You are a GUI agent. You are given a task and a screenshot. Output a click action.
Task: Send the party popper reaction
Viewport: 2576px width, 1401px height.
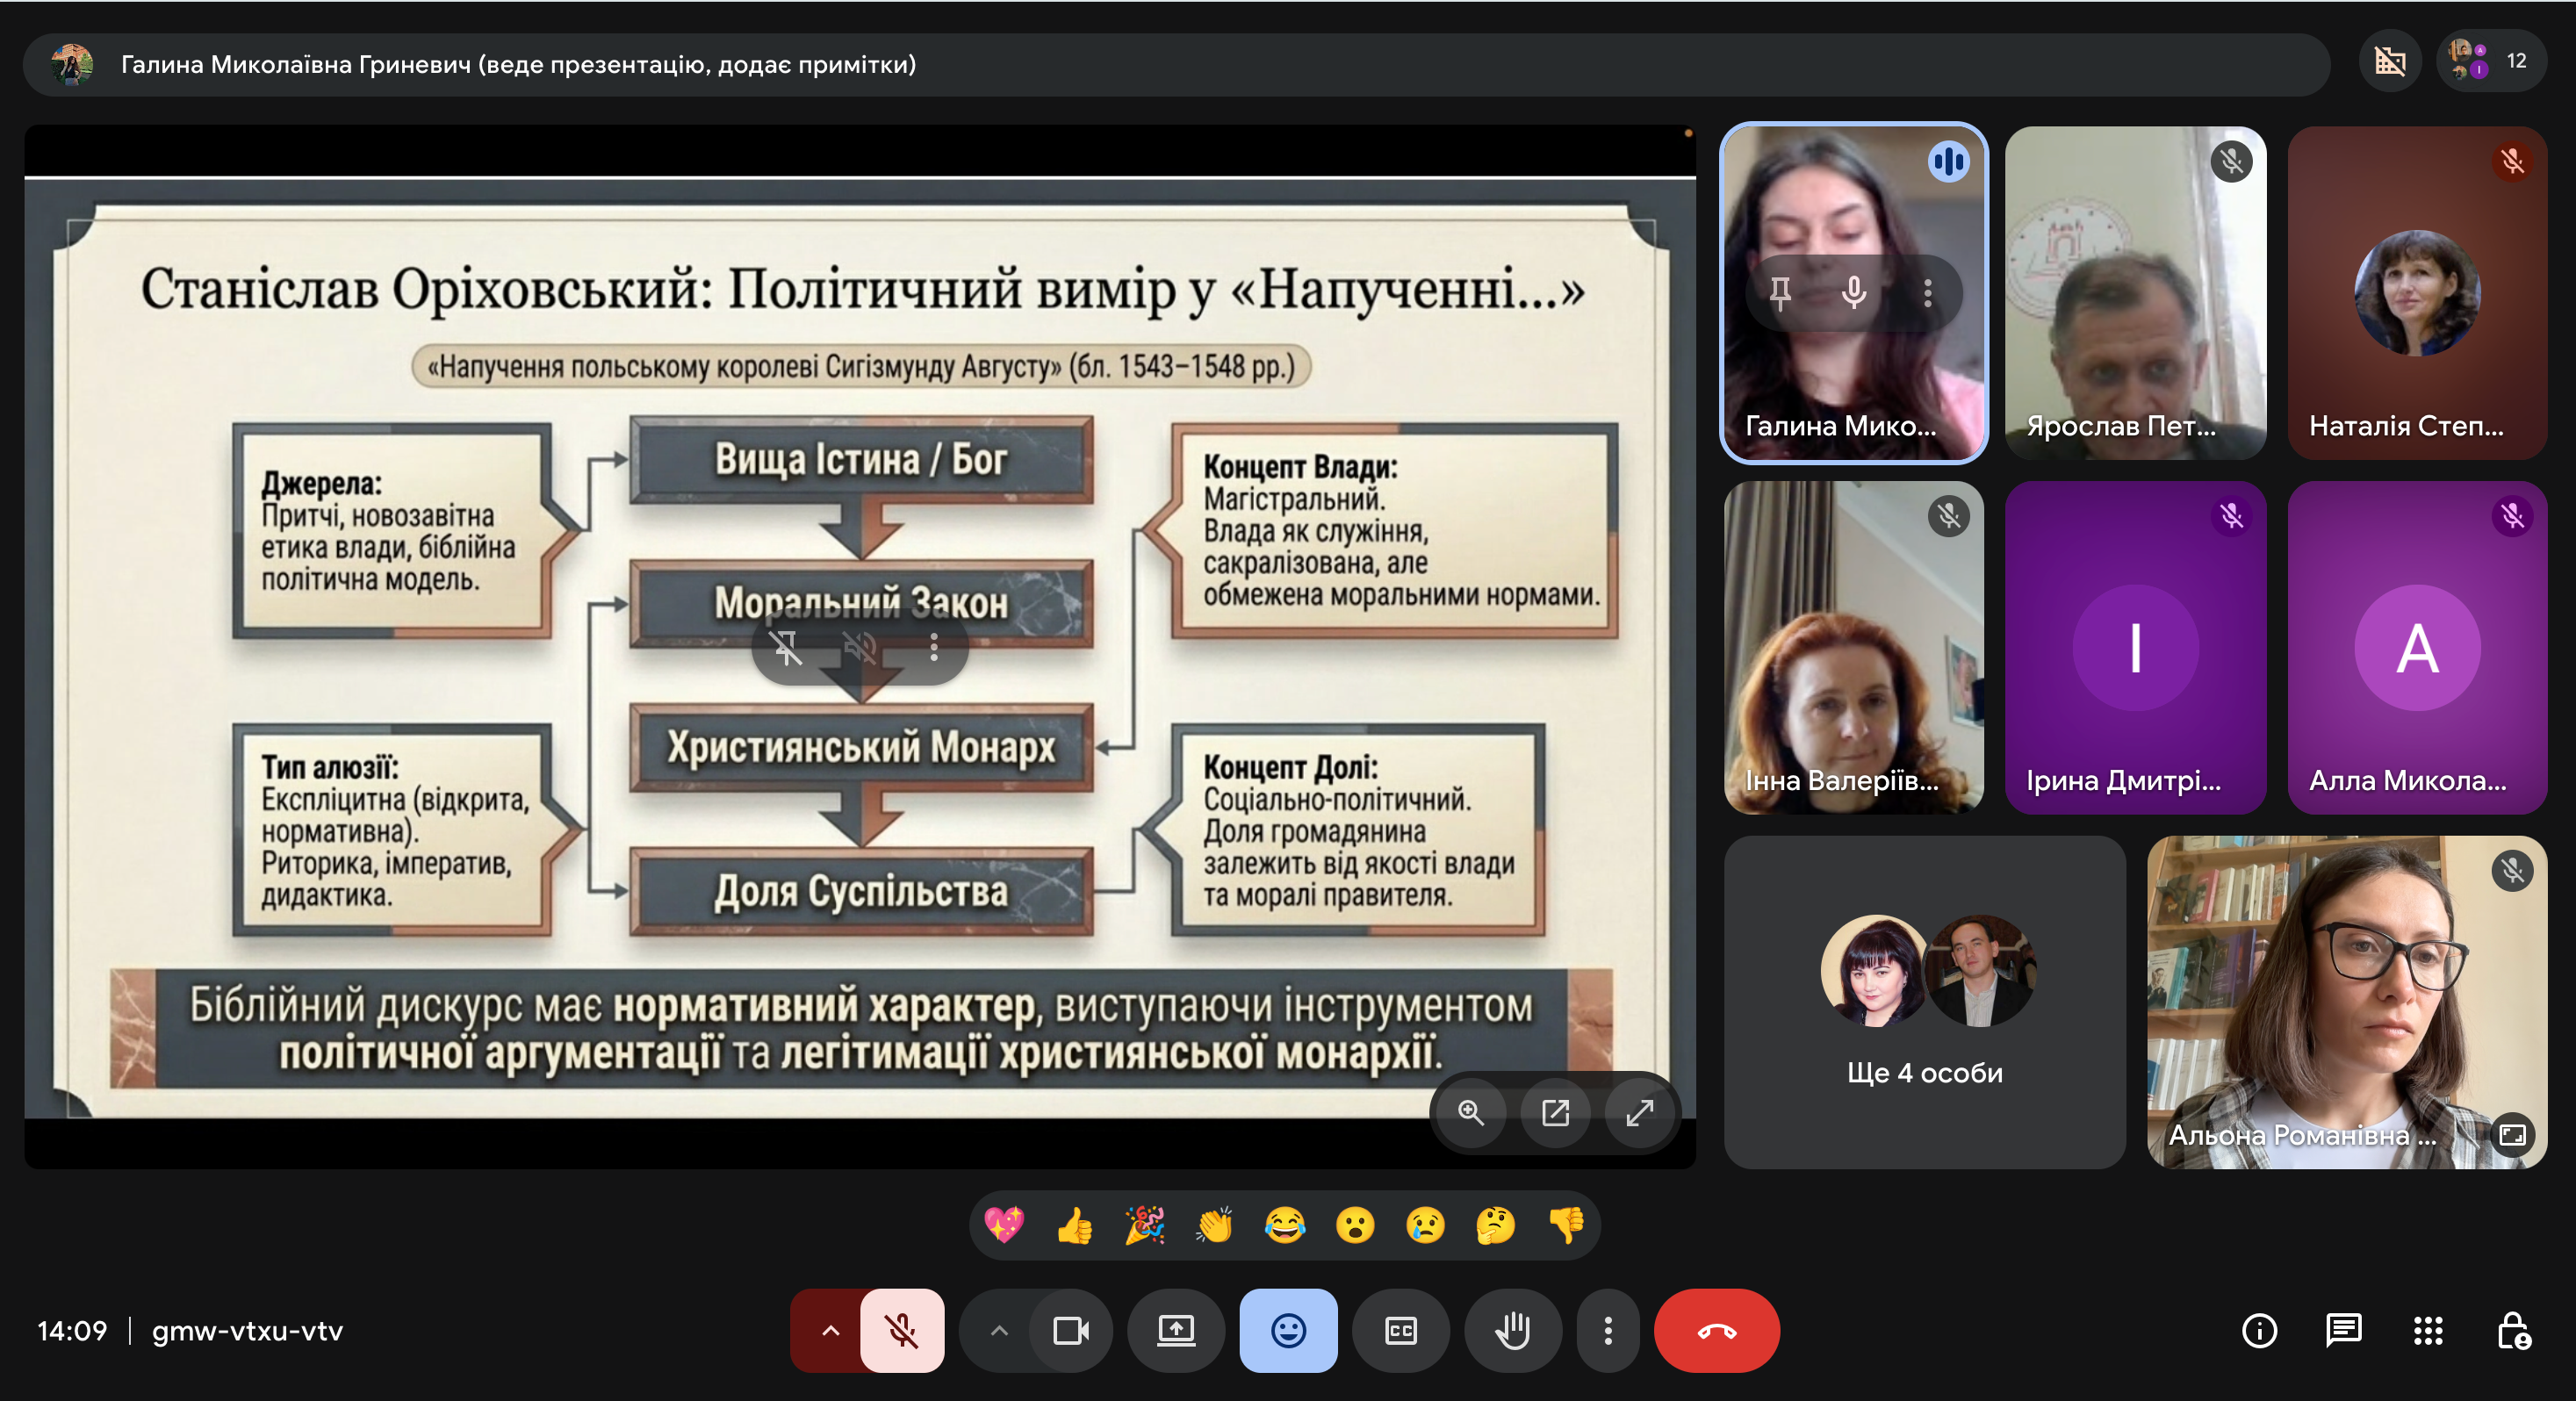[x=1144, y=1225]
